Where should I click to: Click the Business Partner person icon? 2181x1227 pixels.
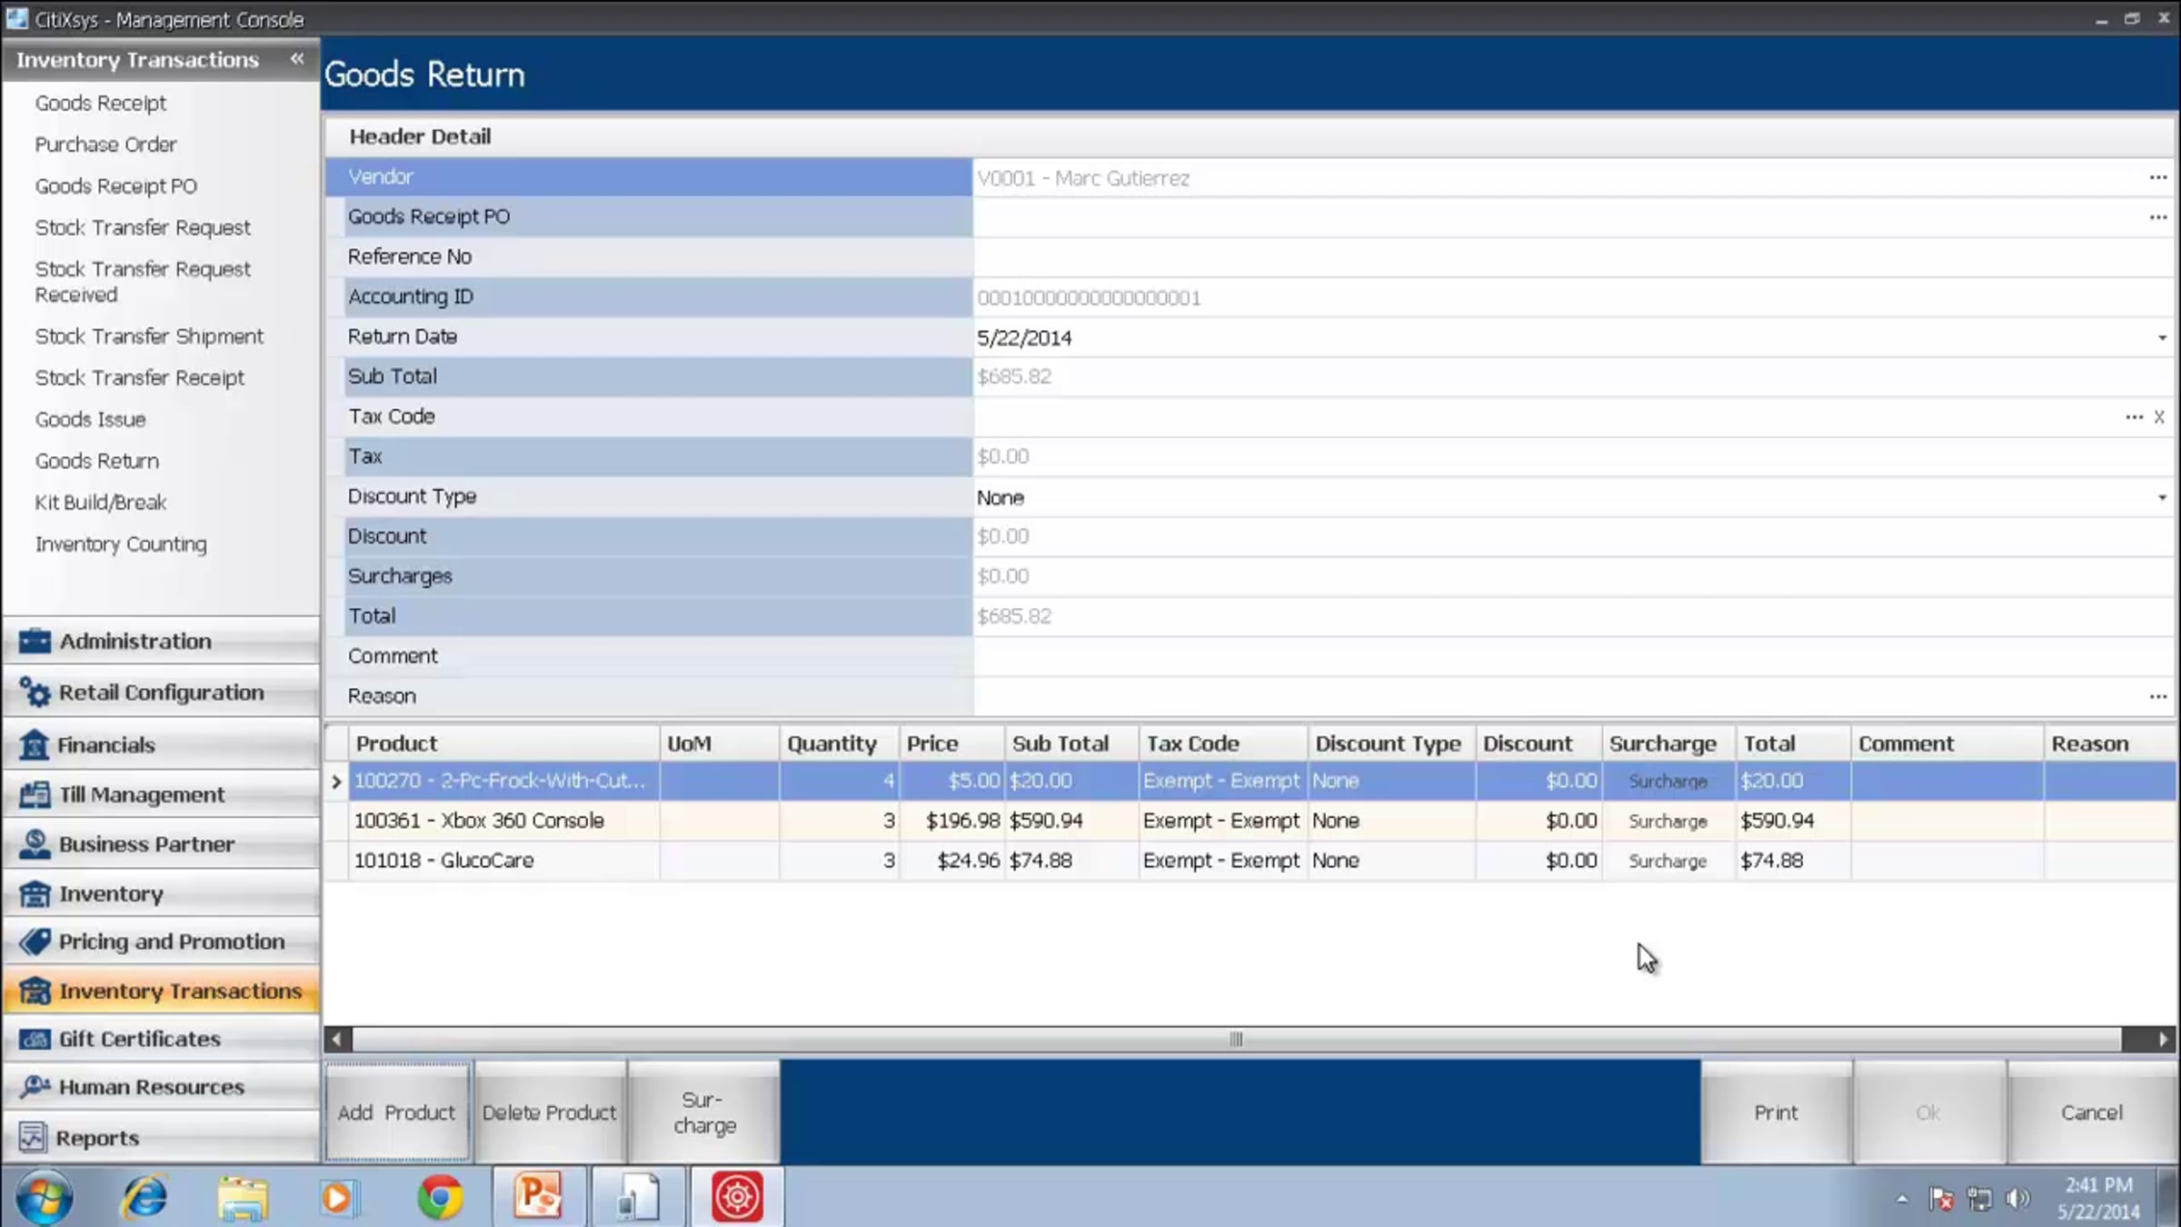coord(35,844)
